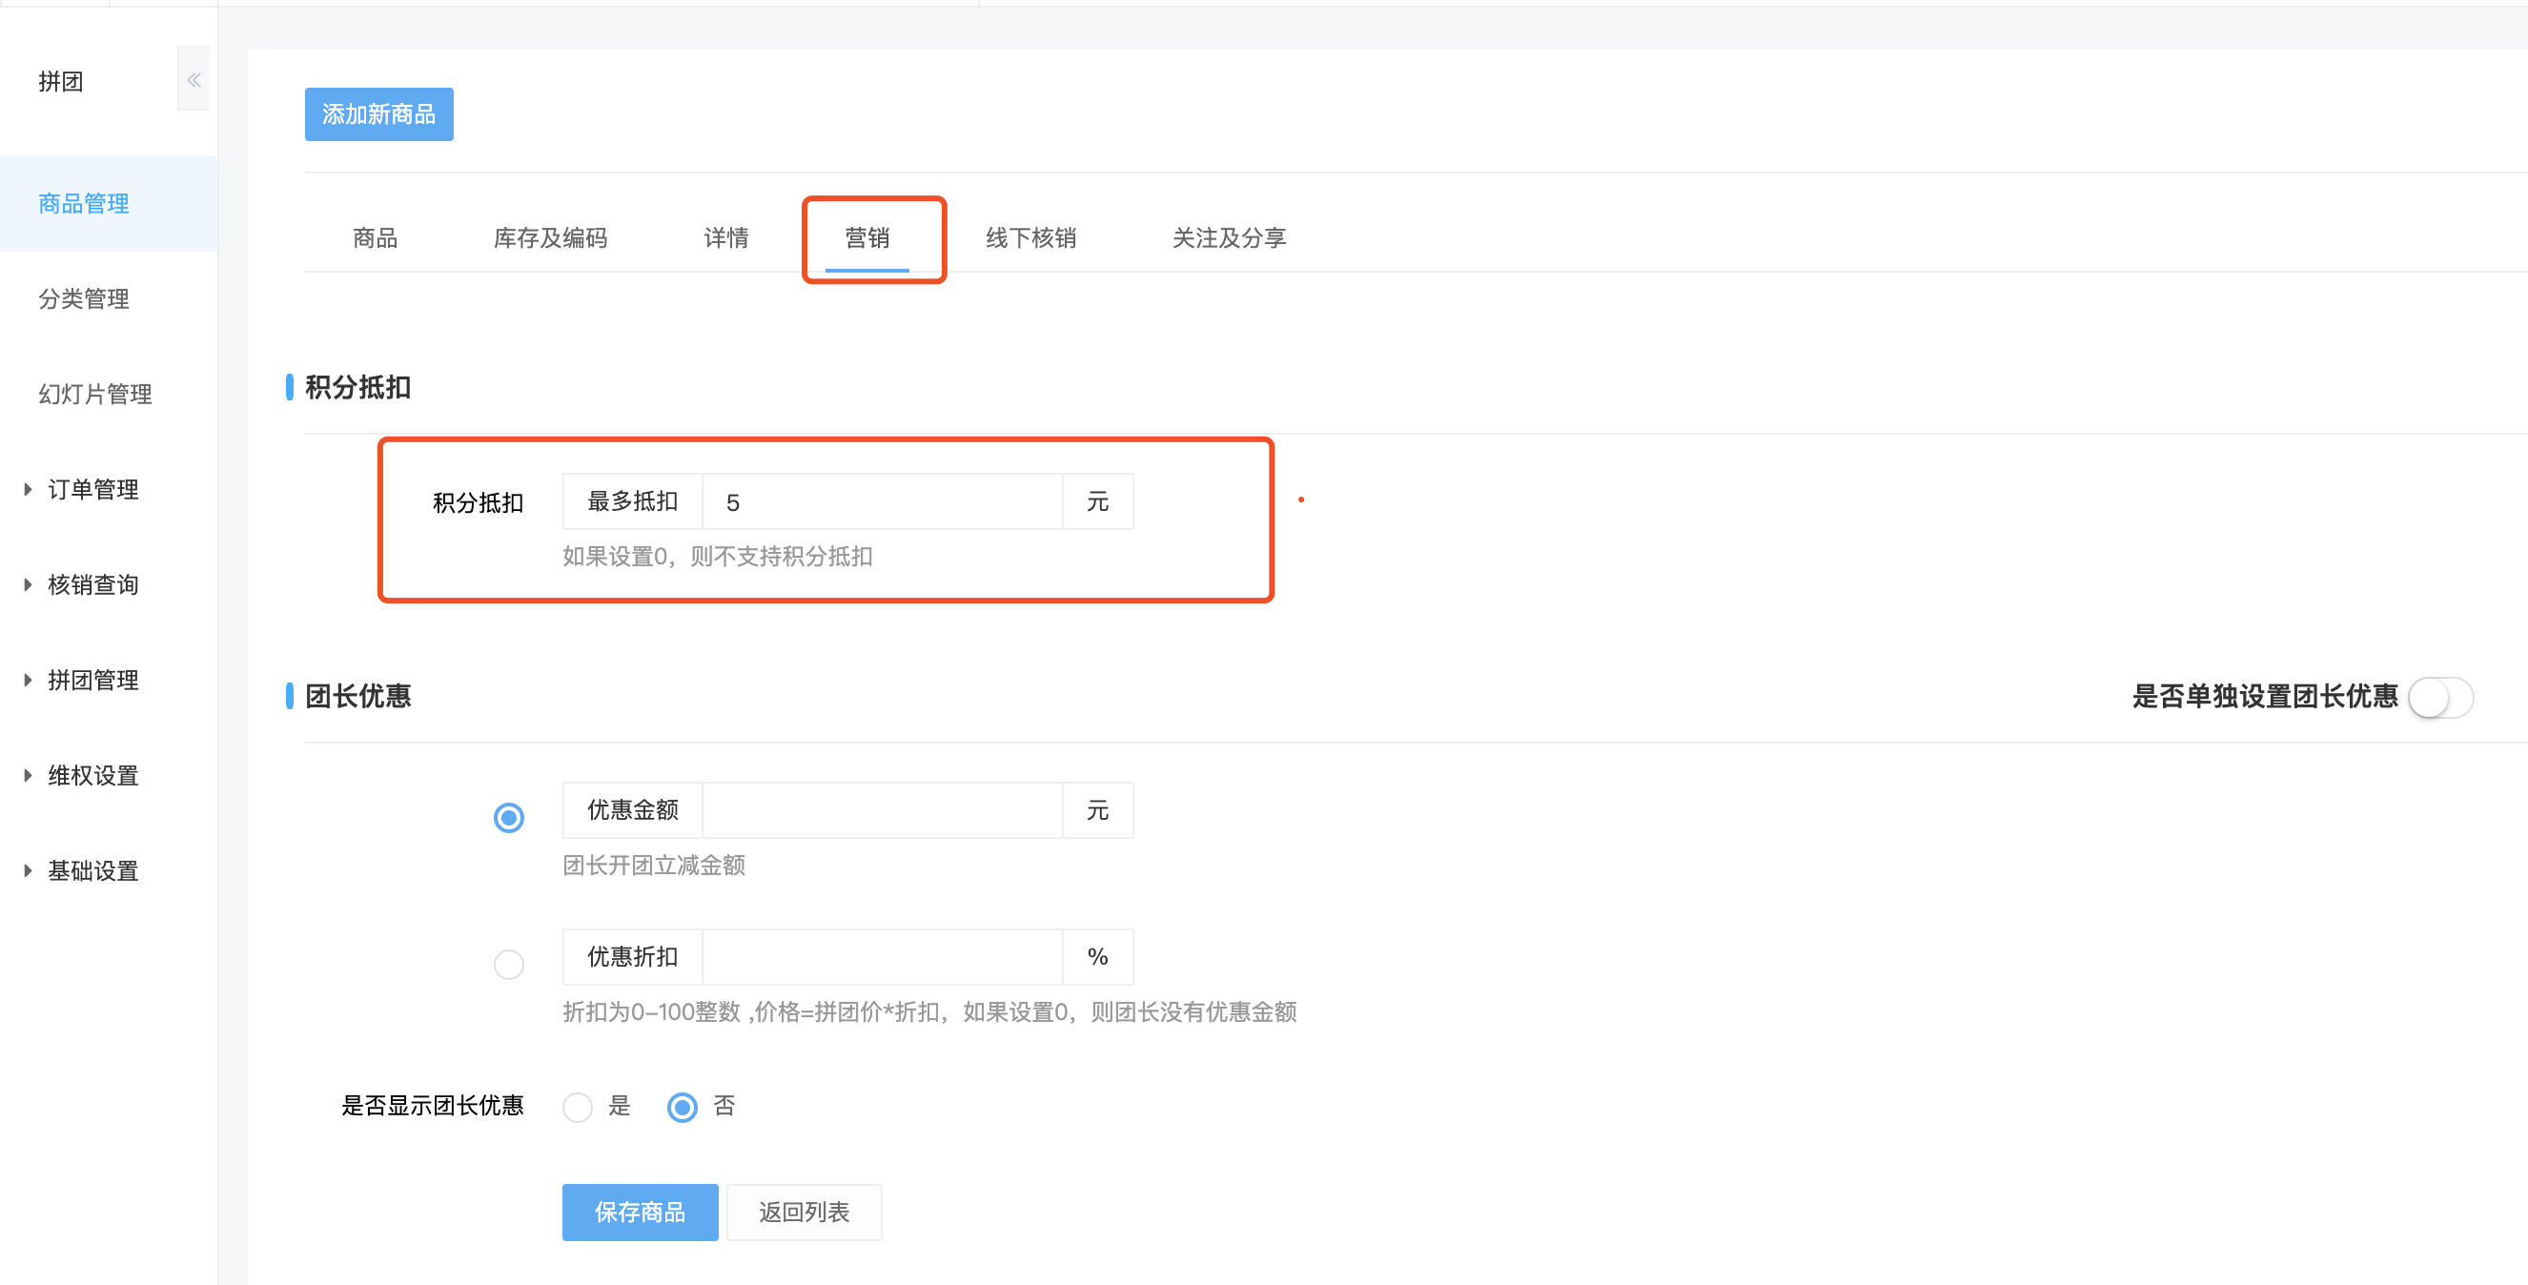Click the 优惠折扣 percent input field
The height and width of the screenshot is (1285, 2528).
(883, 956)
